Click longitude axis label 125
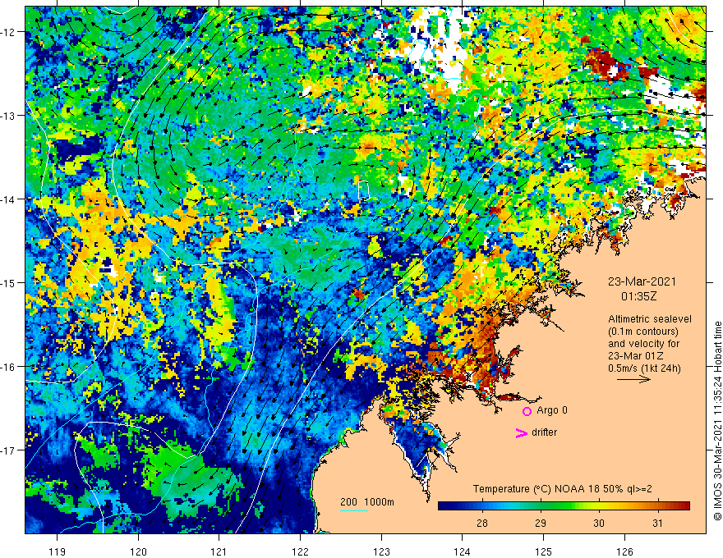This screenshot has width=723, height=558. point(543,551)
